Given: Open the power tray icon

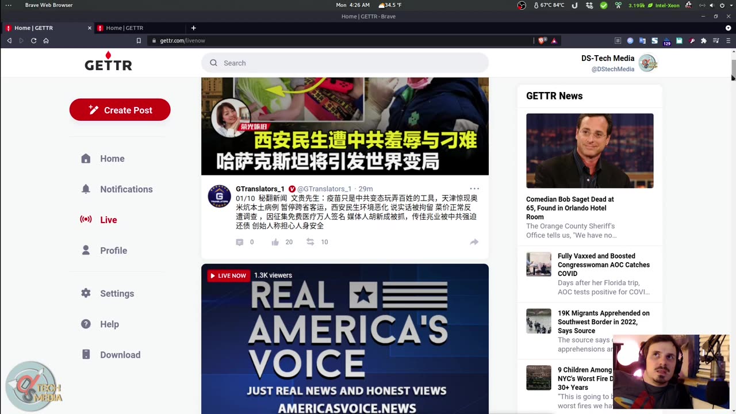Looking at the screenshot, I should click(722, 5).
